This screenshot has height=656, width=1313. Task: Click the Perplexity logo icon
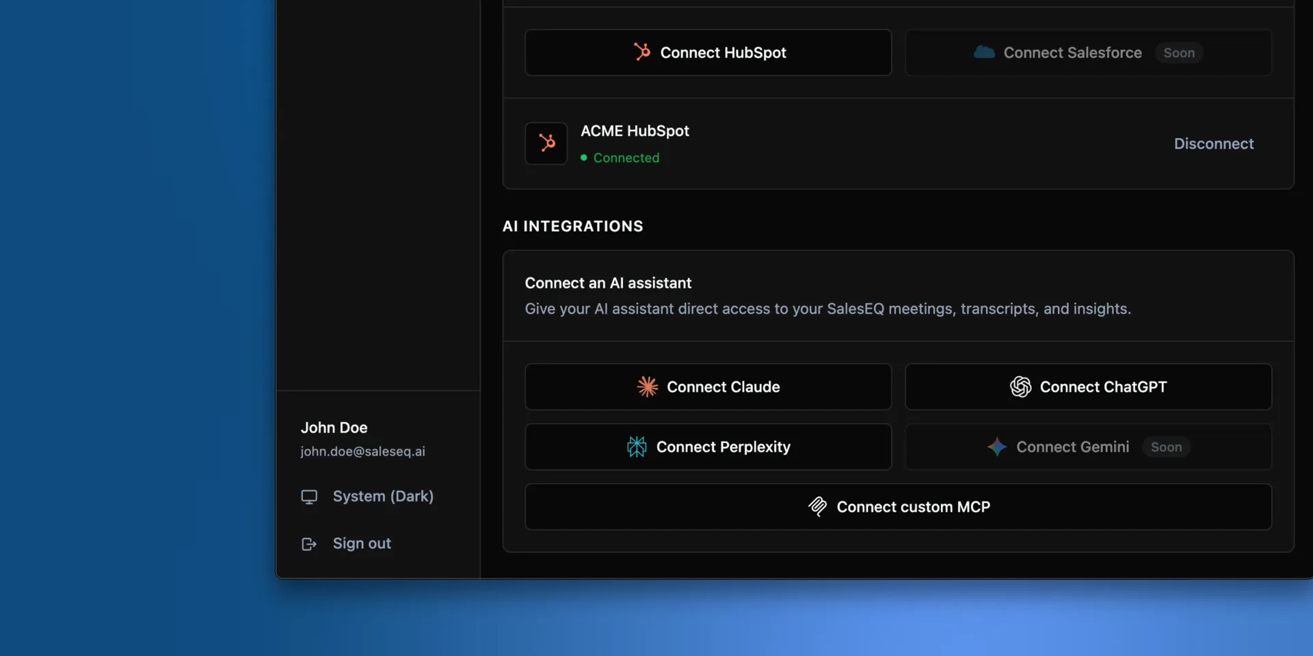click(x=637, y=447)
